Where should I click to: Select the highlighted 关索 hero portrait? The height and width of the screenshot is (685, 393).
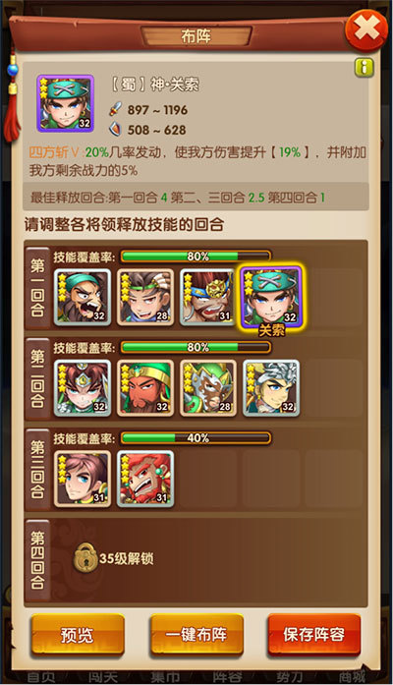[271, 297]
